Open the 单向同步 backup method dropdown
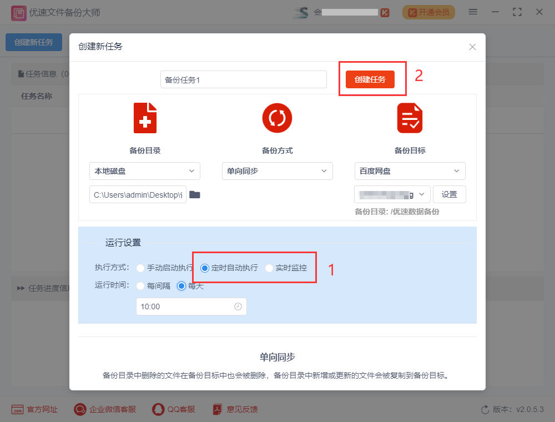The image size is (555, 422). (x=277, y=171)
